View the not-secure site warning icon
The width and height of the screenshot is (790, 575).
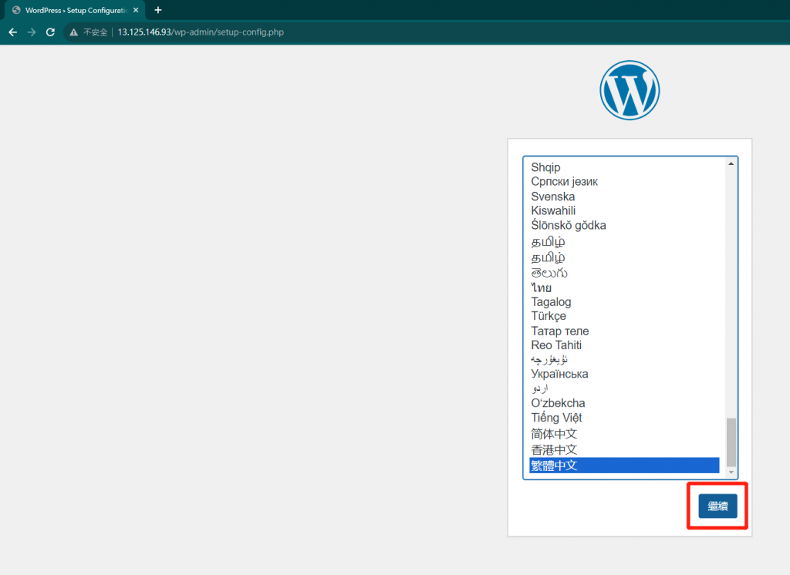(73, 32)
